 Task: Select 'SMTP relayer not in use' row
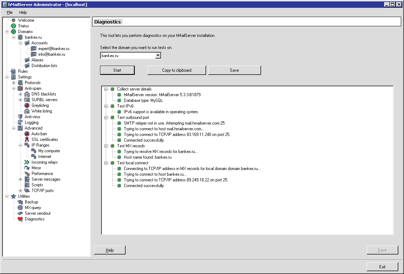(174, 123)
